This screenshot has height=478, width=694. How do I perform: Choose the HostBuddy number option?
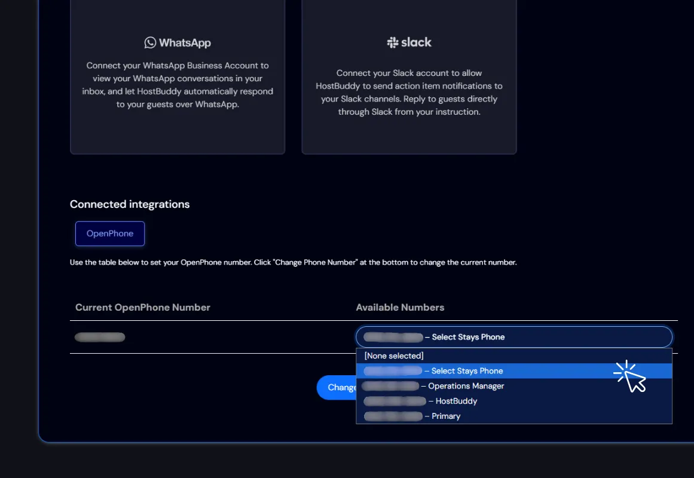pyautogui.click(x=514, y=401)
